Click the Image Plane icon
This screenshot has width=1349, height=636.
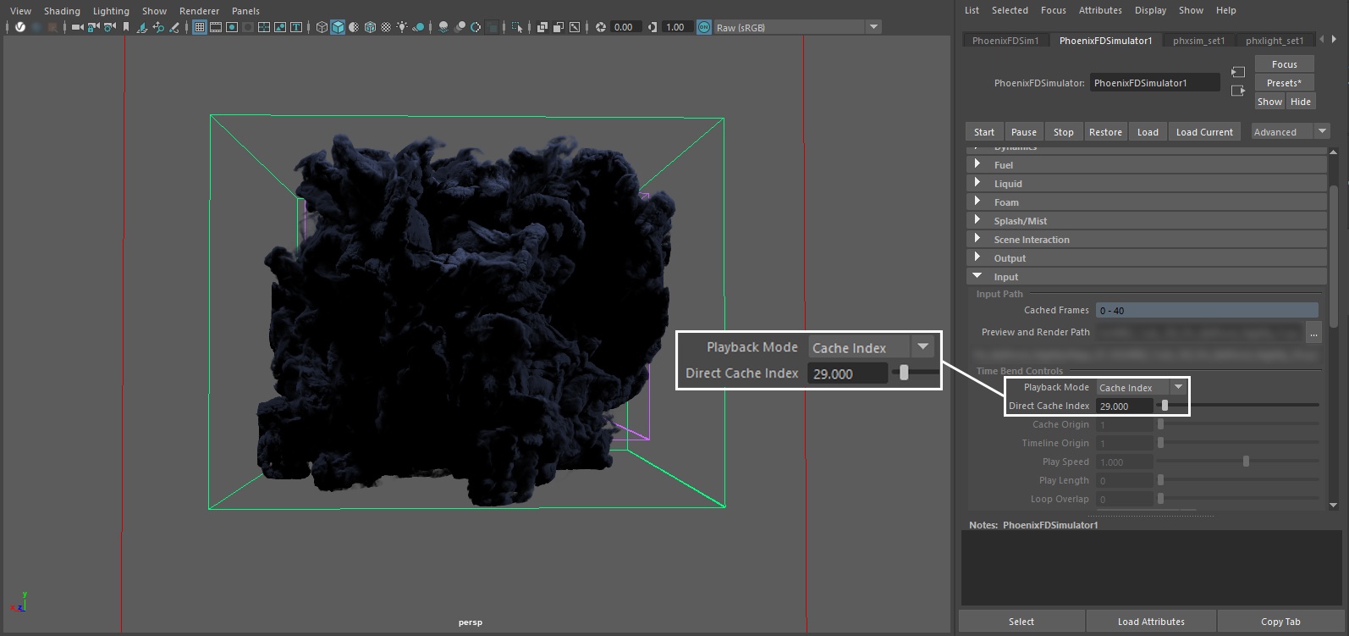coord(141,27)
